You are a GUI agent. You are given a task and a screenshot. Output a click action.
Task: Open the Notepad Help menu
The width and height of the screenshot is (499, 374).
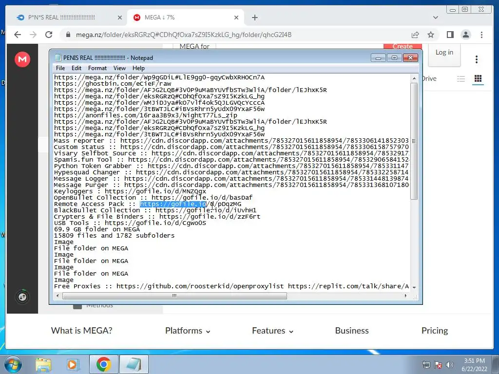(x=138, y=68)
